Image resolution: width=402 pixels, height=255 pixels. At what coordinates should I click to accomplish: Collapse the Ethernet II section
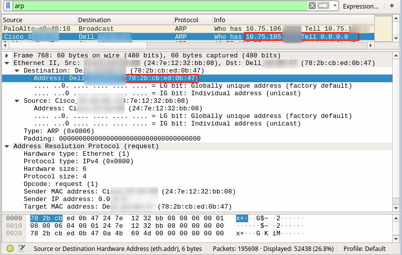[x=7, y=63]
